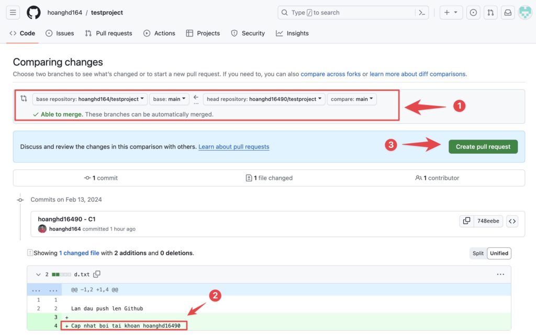The width and height of the screenshot is (536, 336).
Task: Open the hamburger navigation menu
Action: coord(13,13)
